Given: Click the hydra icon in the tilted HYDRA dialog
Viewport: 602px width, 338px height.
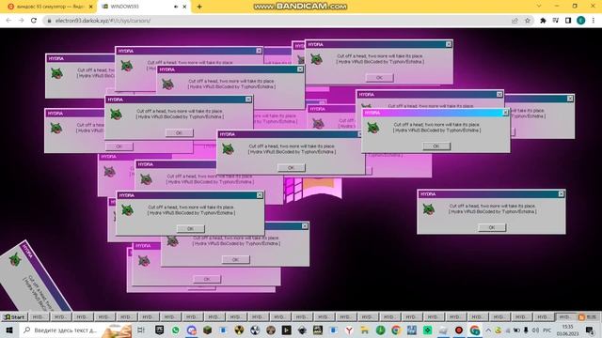Looking at the screenshot, I should pyautogui.click(x=15, y=259).
